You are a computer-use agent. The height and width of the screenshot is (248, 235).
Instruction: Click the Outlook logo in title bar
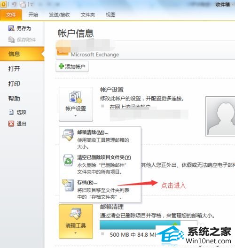coord(3,4)
